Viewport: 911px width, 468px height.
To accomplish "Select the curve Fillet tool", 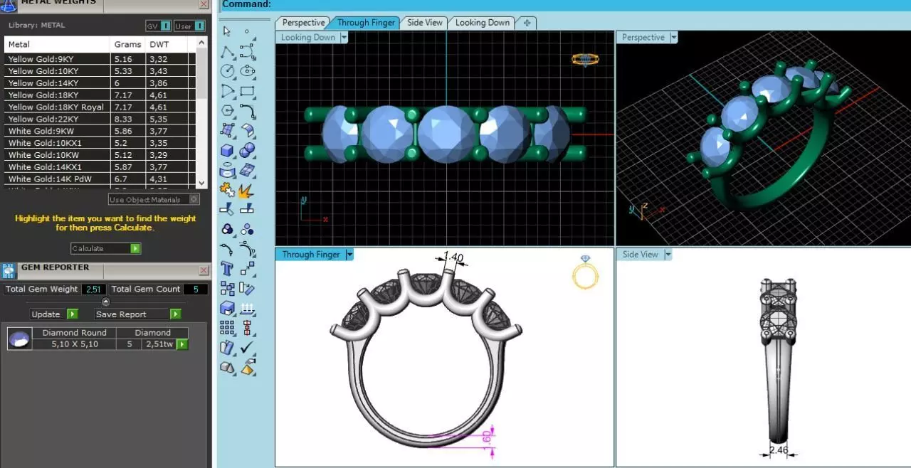I will (247, 111).
